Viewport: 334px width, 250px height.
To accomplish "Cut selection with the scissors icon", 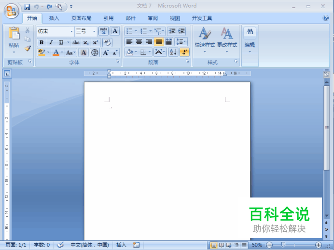I will coord(27,30).
